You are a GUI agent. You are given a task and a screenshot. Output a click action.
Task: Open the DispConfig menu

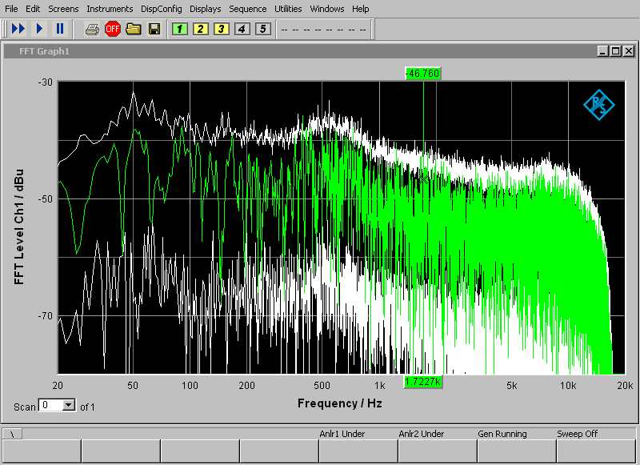(x=162, y=9)
